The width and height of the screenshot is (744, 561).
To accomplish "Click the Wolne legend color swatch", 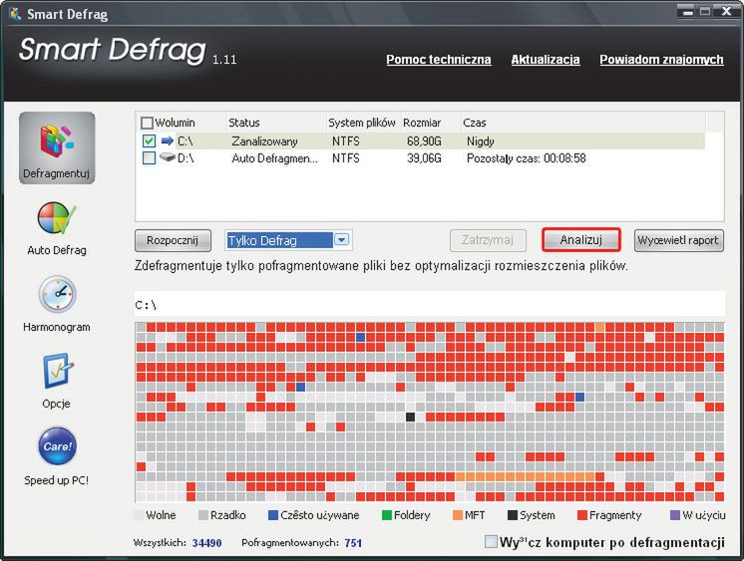I will 139,515.
